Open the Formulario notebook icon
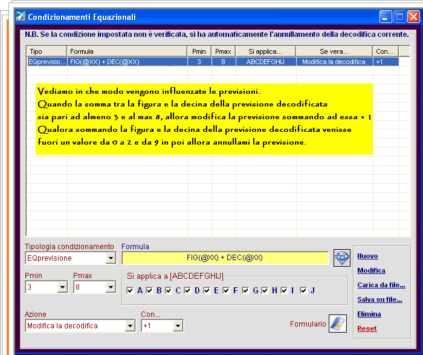423x355 pixels. (x=337, y=324)
